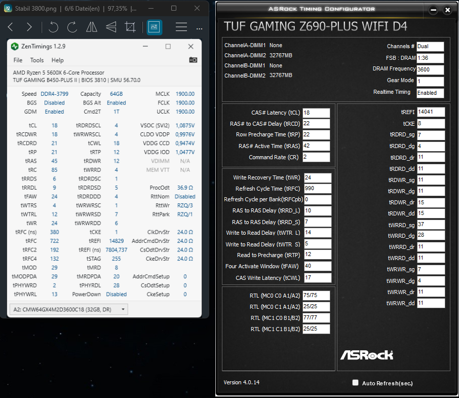
Task: Expand the A2 DIMM module dropdown
Action: pos(69,309)
